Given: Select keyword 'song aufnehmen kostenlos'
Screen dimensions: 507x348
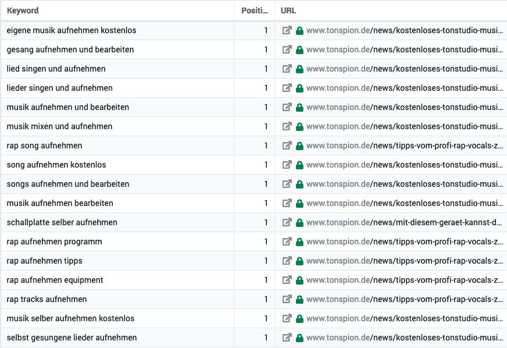Looking at the screenshot, I should (56, 165).
